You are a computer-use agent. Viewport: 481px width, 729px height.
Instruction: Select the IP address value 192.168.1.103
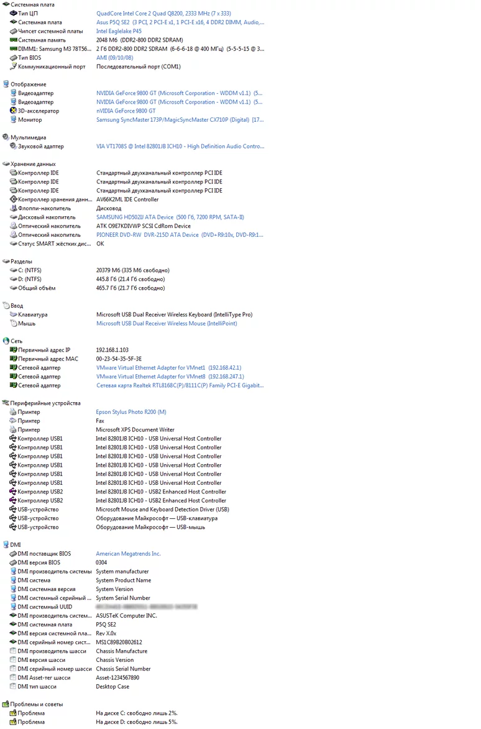(112, 350)
